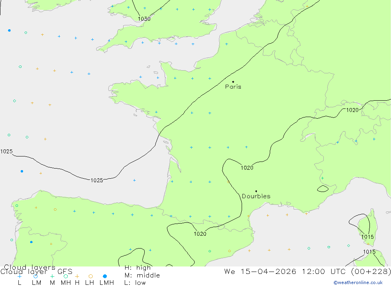Click the "(00+228)" forecast run offset
Image resolution: width=391 pixels, height=286 pixels.
pos(371,271)
